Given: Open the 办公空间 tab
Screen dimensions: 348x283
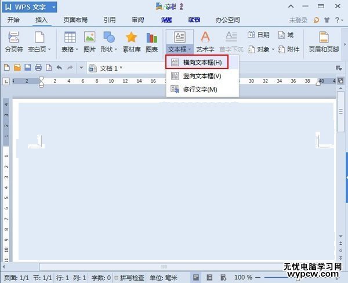Looking at the screenshot, I should click(x=227, y=20).
